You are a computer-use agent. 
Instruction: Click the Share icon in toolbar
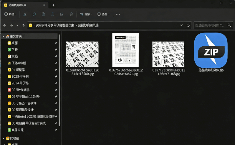coord(62,14)
